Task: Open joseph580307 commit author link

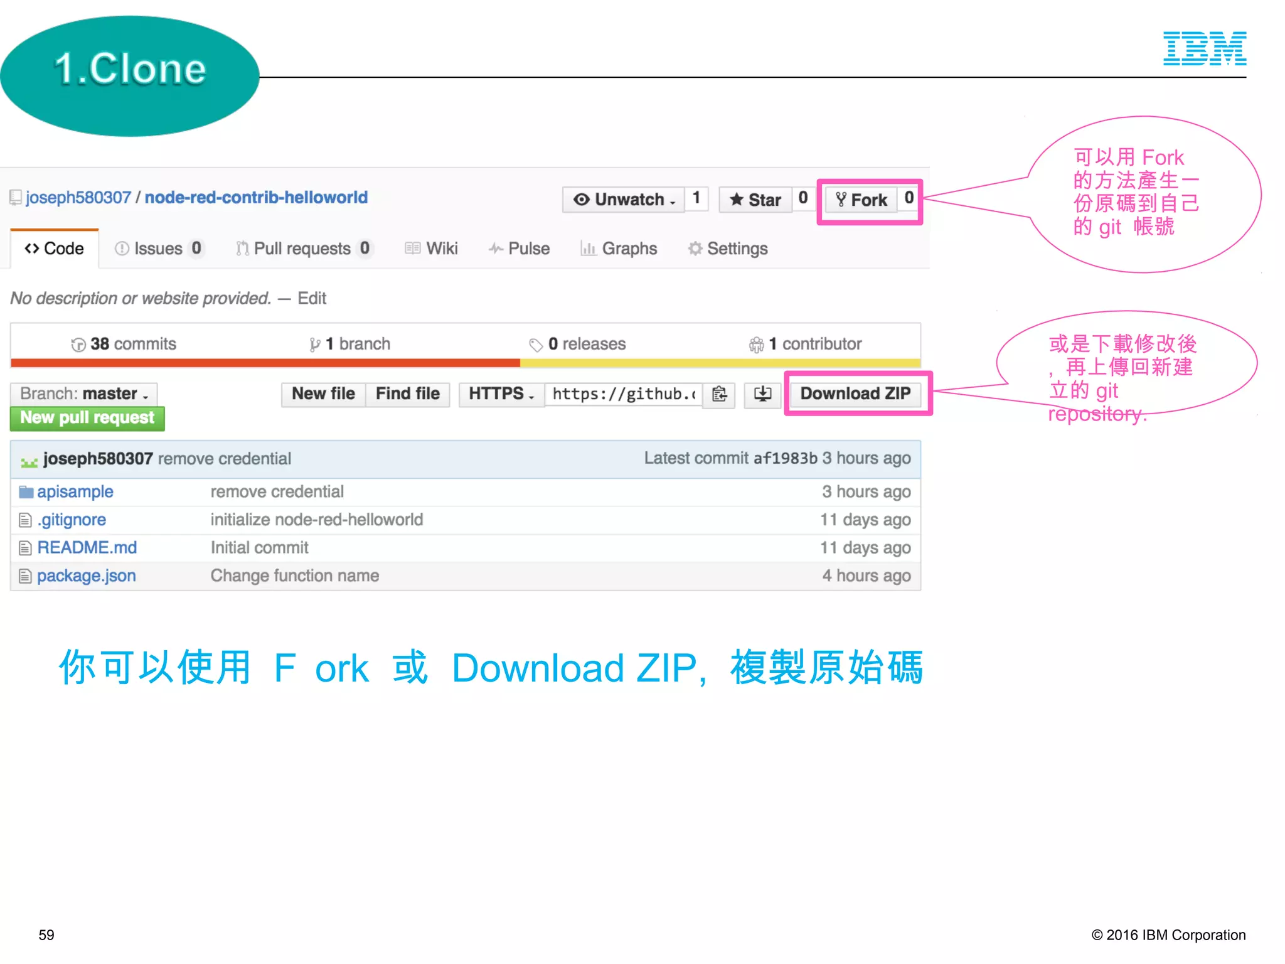Action: (98, 459)
